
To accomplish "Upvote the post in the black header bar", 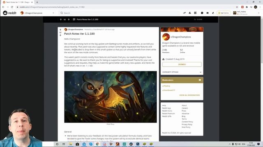I will click(61, 19).
